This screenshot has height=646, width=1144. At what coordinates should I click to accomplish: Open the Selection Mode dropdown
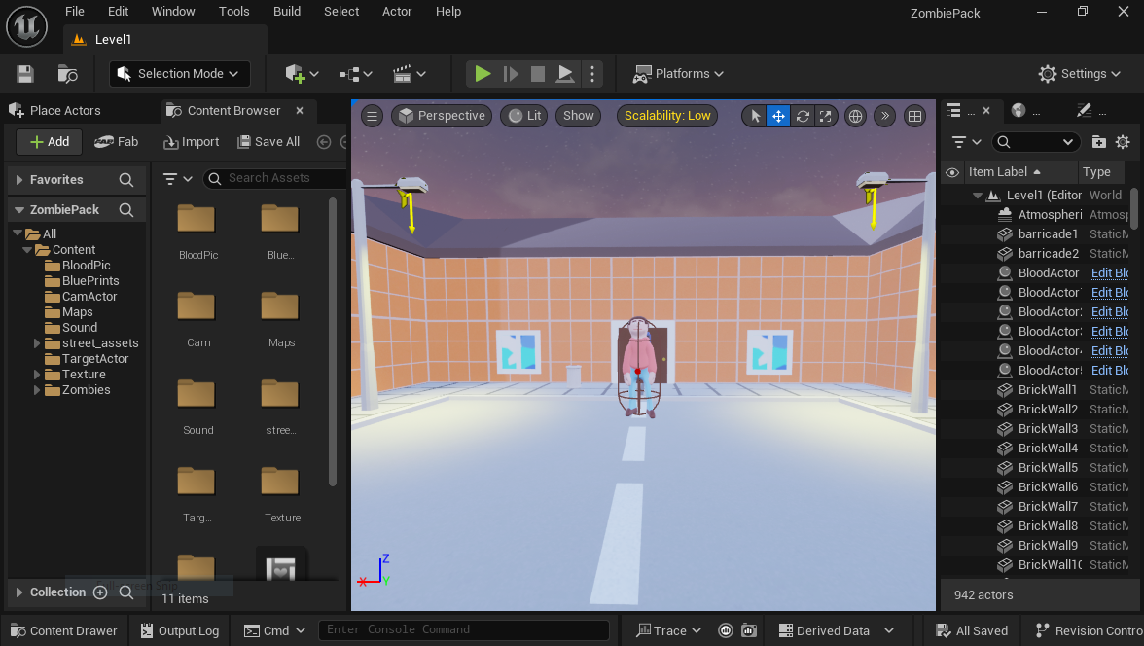[180, 74]
